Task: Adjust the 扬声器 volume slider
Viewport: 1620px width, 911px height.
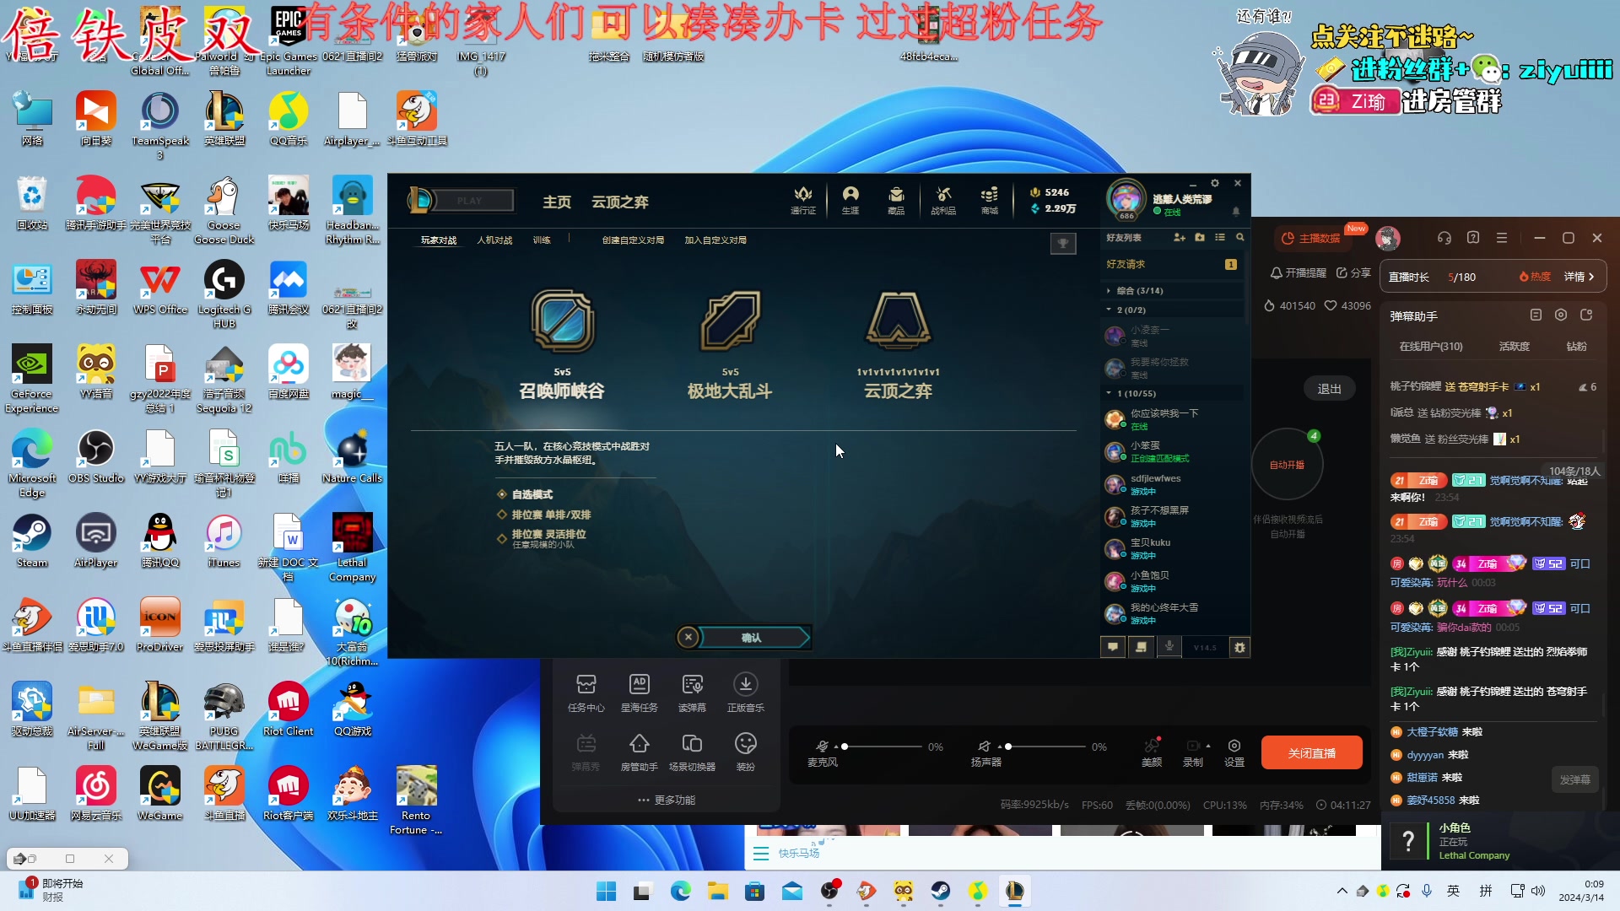Action: [1045, 747]
